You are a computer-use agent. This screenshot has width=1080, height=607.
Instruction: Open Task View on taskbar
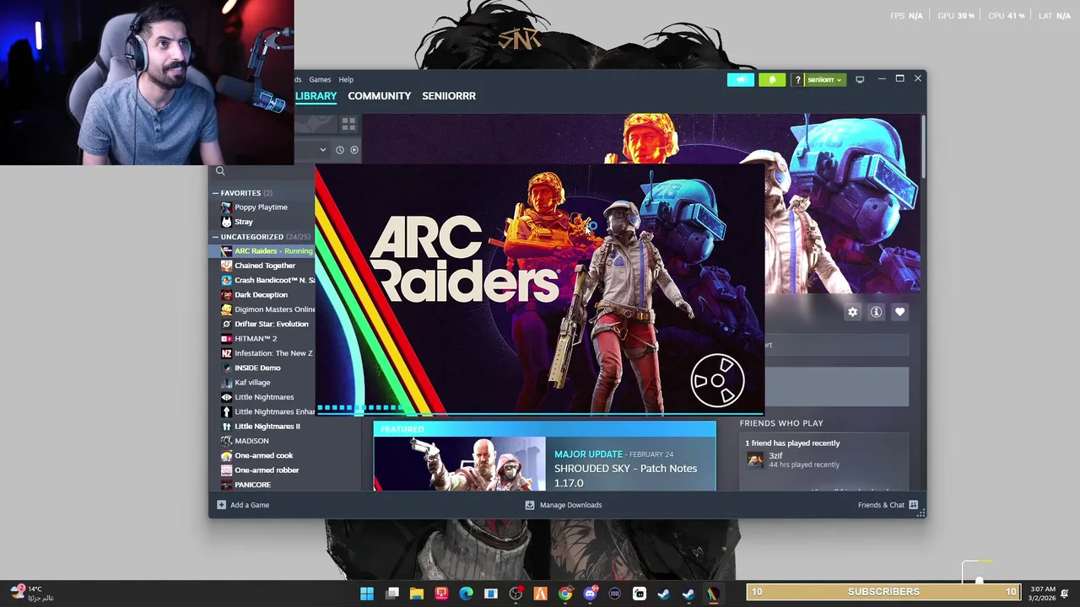pyautogui.click(x=392, y=594)
